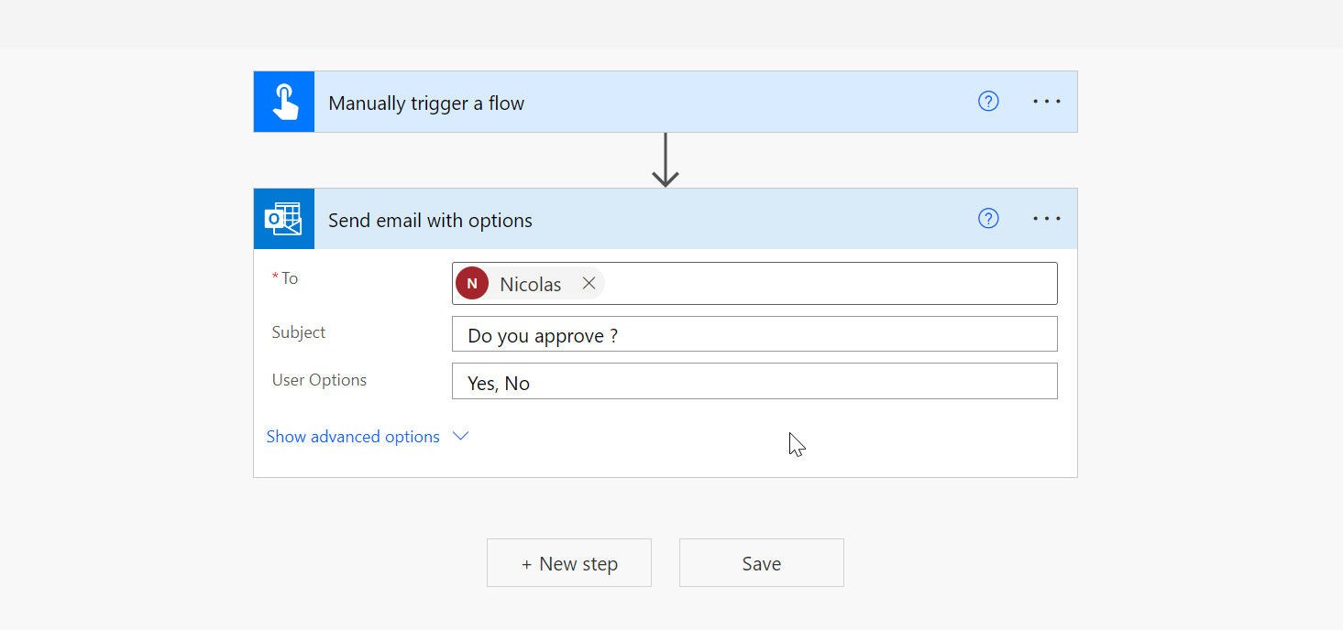
Task: Select the Nicolas recipient name chip
Action: 530,285
